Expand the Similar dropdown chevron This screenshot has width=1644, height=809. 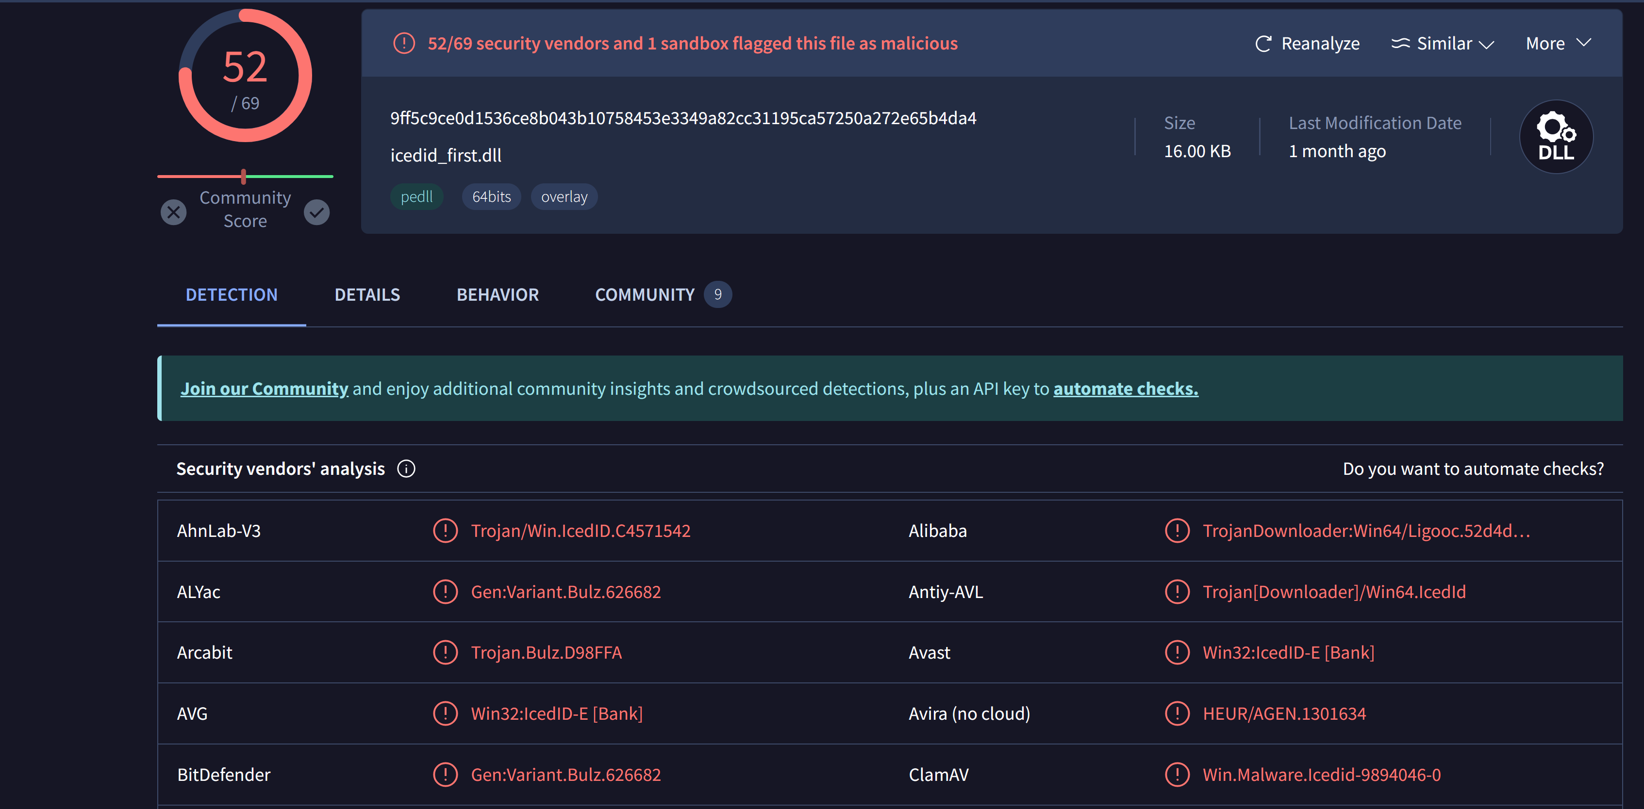click(1486, 44)
